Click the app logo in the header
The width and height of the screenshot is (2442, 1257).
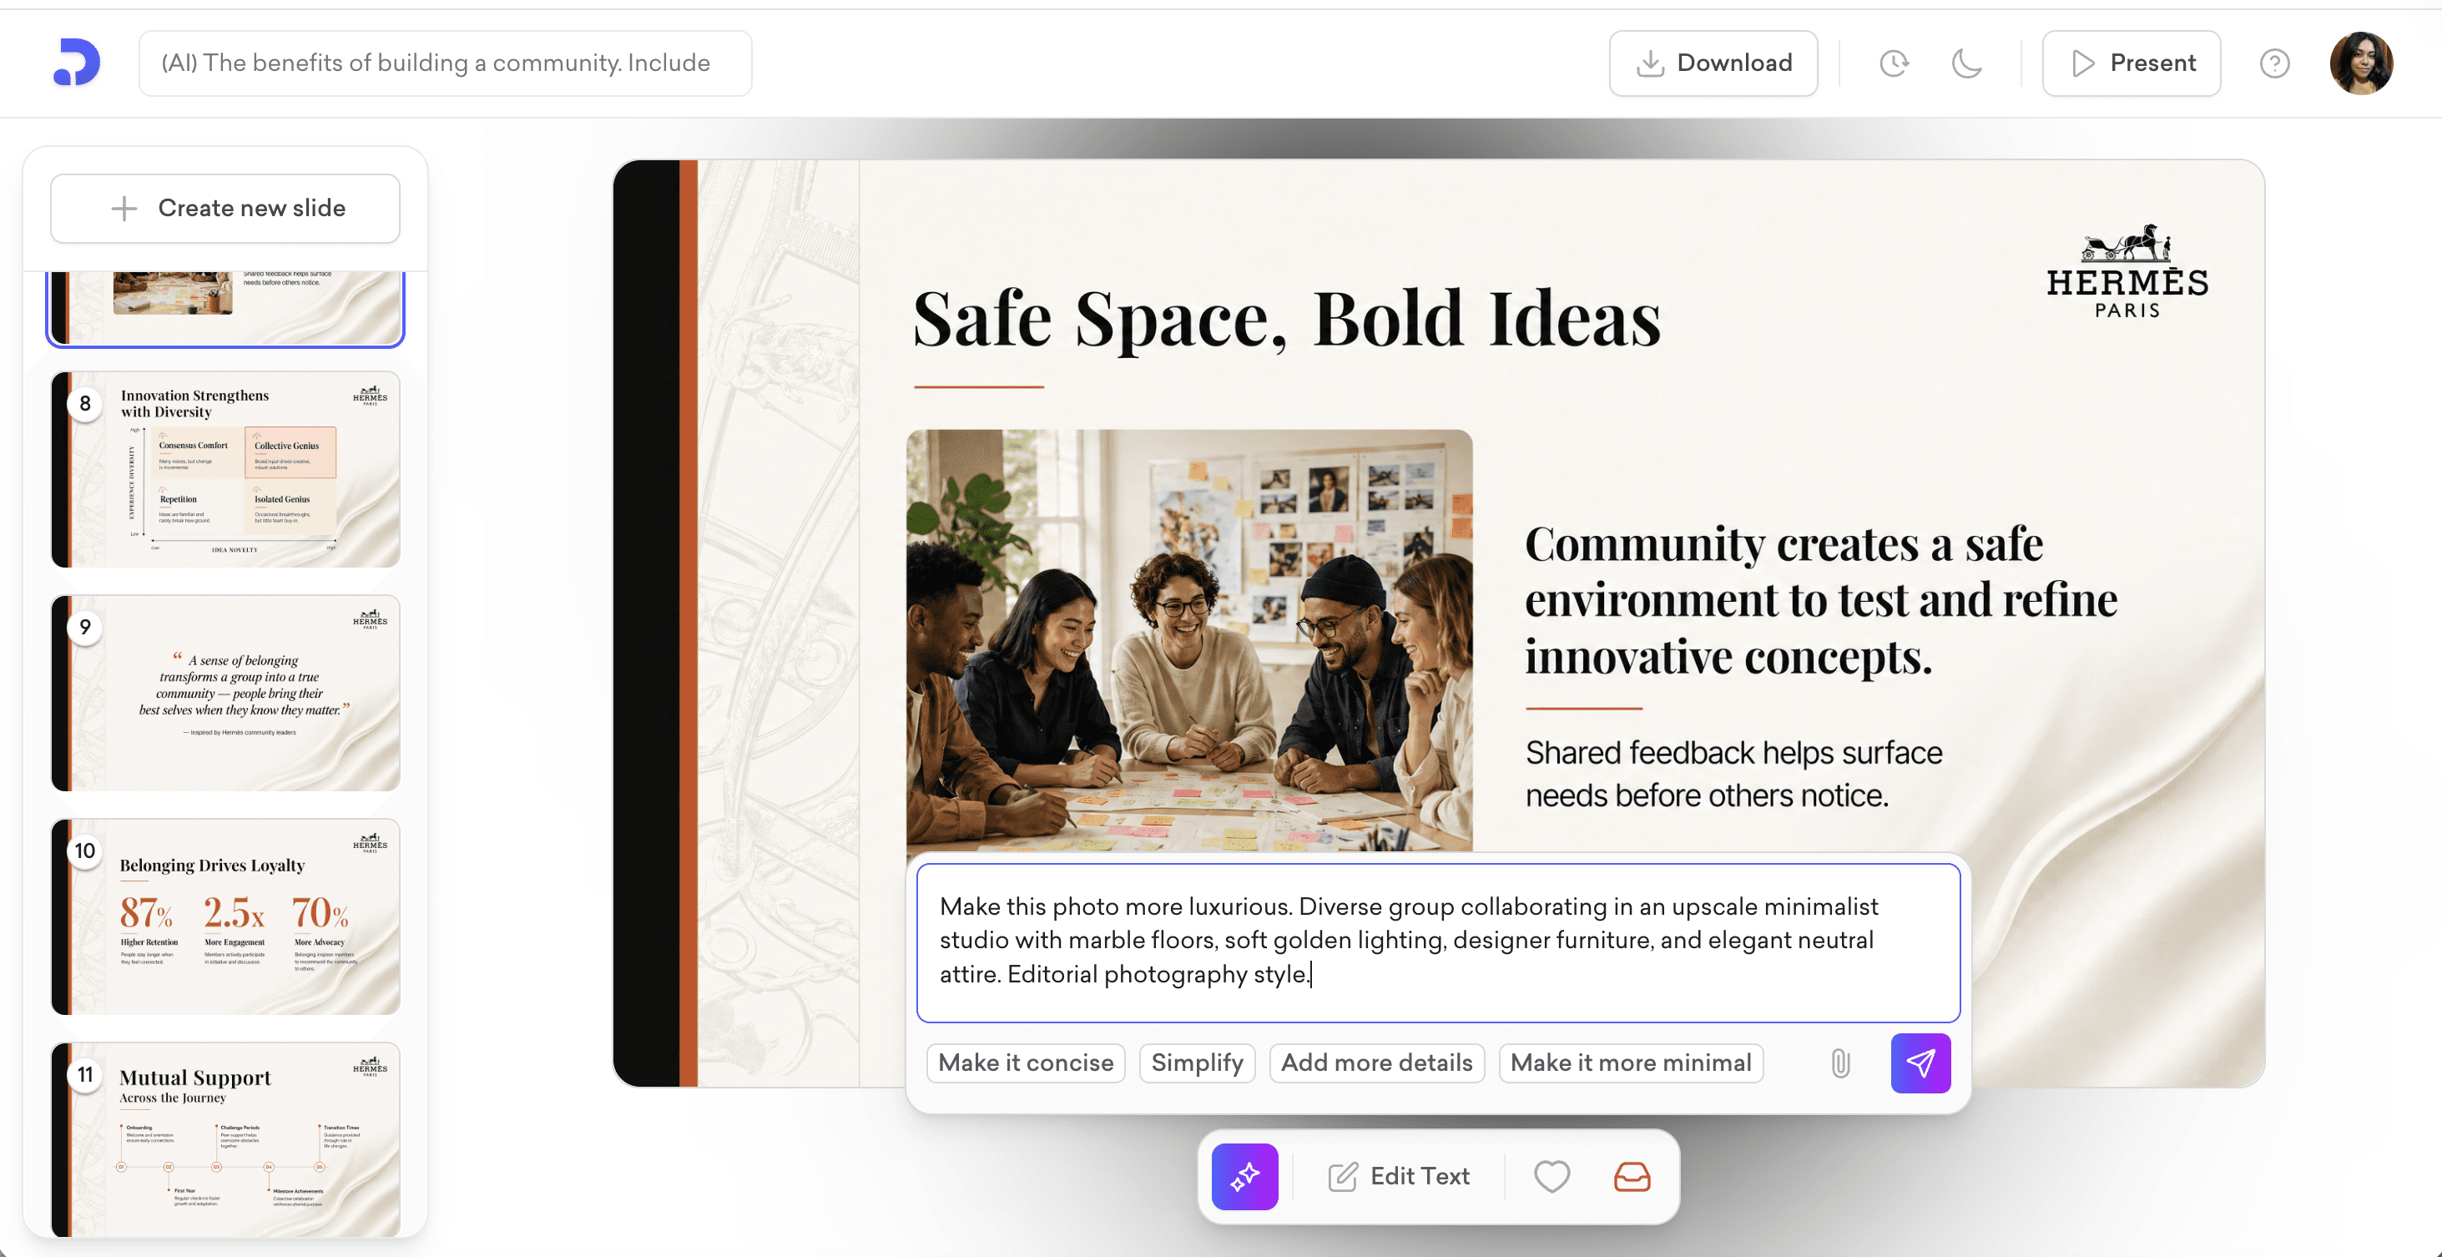coord(77,63)
